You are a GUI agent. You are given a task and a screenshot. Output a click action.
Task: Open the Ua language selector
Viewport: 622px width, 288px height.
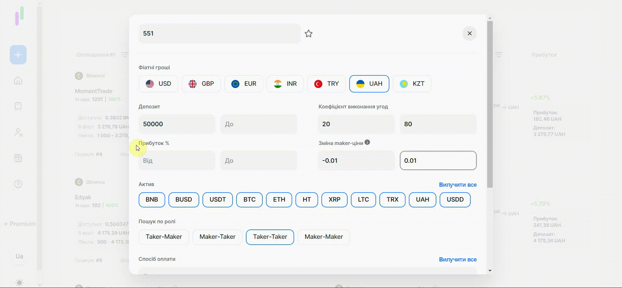pos(19,256)
